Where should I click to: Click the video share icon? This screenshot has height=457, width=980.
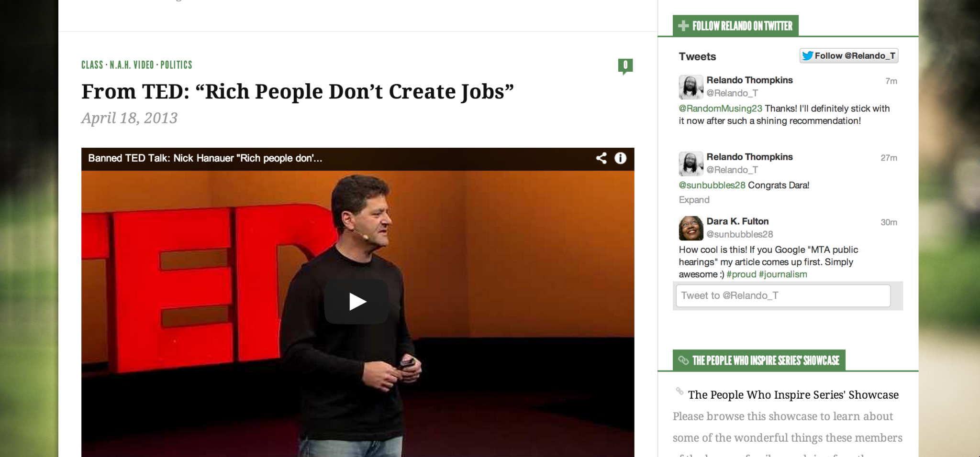(x=601, y=158)
